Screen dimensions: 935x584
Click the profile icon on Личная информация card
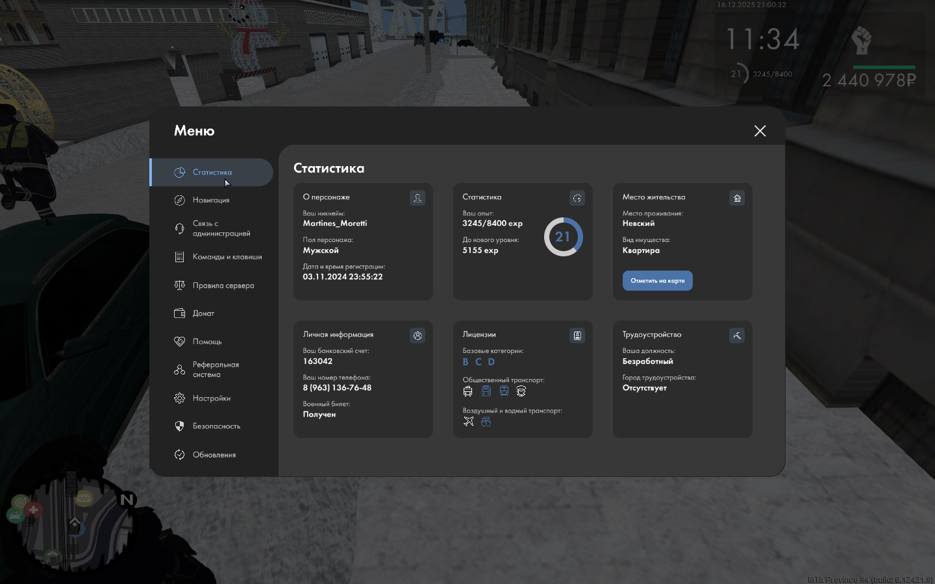tap(418, 335)
